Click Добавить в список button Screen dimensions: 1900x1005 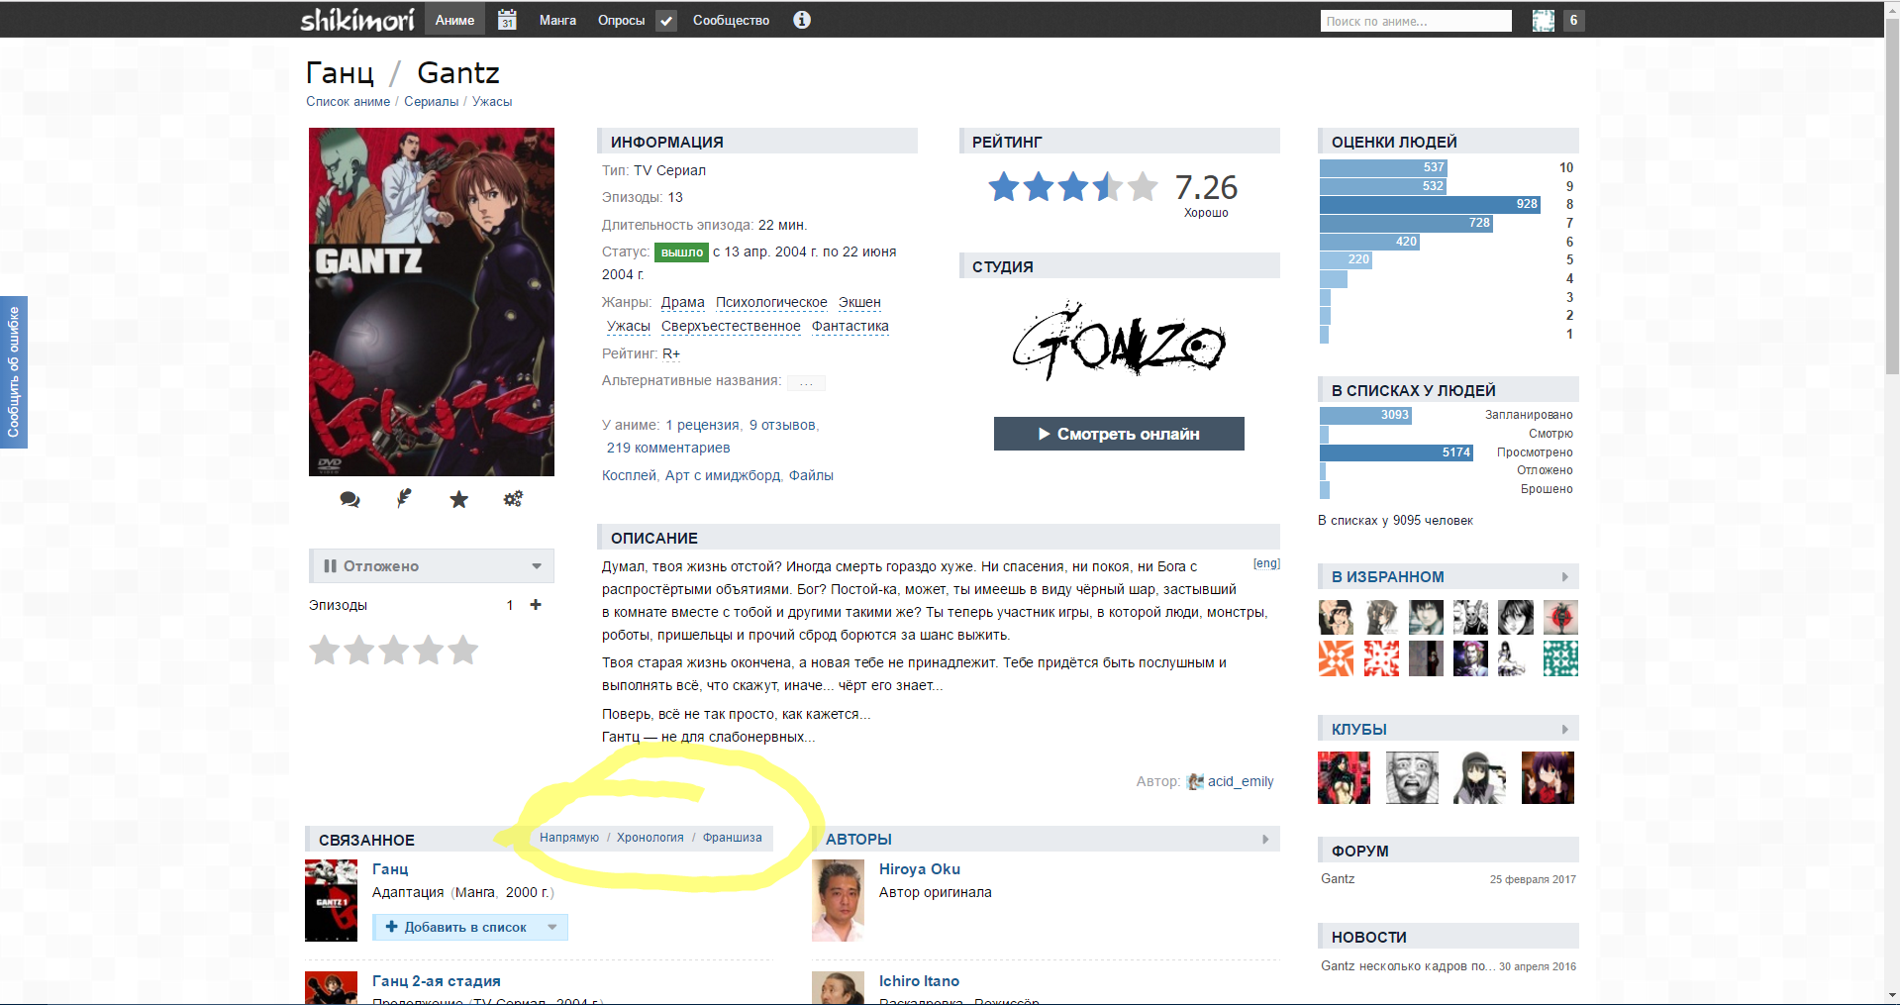point(456,928)
